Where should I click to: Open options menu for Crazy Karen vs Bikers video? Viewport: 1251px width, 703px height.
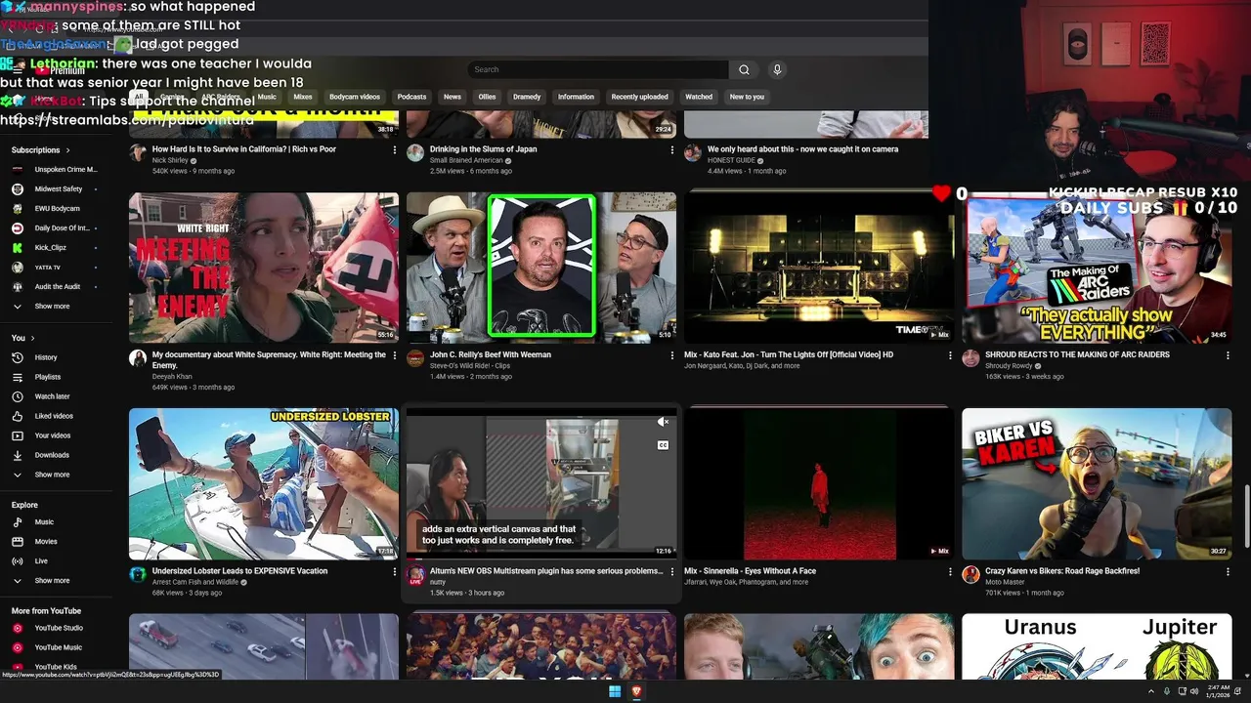[1228, 572]
